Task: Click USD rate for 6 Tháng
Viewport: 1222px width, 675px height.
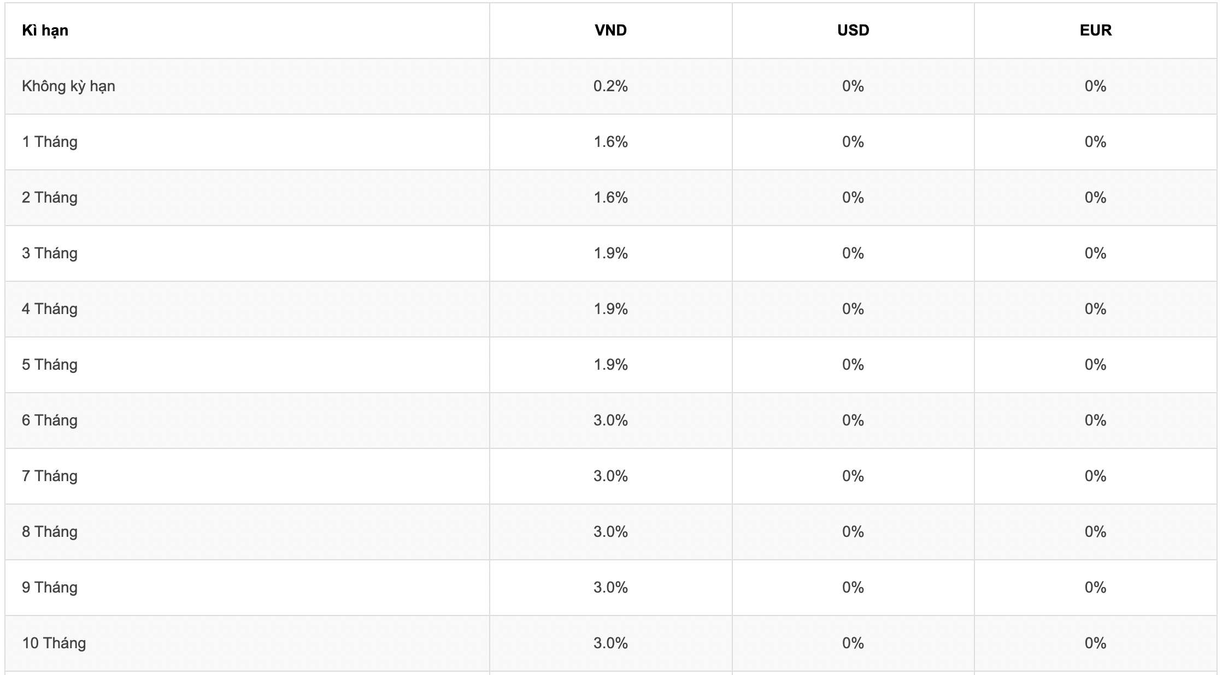Action: pyautogui.click(x=853, y=421)
